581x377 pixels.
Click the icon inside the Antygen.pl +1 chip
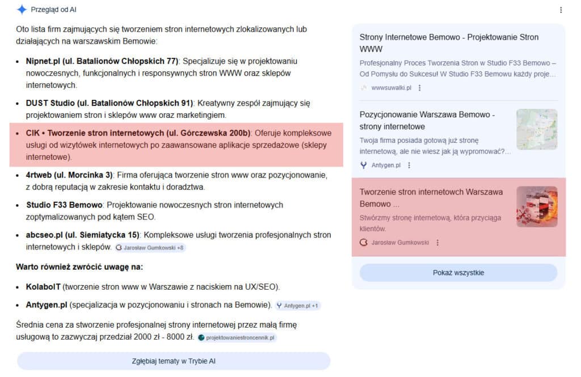[280, 305]
